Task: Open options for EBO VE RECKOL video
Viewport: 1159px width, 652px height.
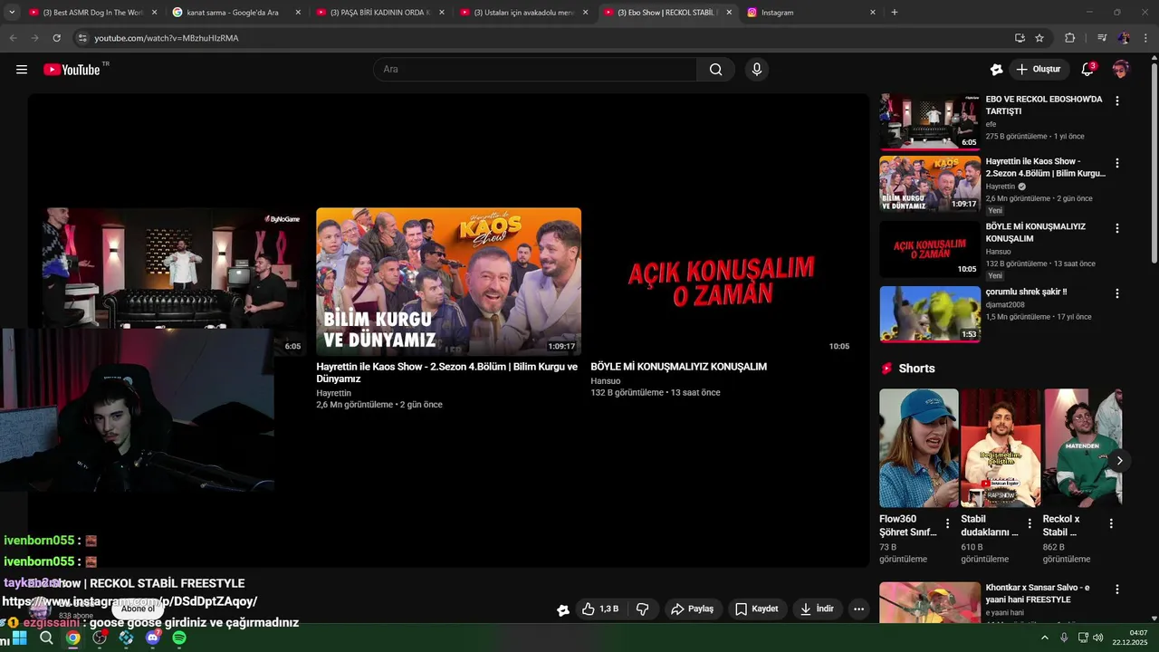Action: click(1116, 101)
